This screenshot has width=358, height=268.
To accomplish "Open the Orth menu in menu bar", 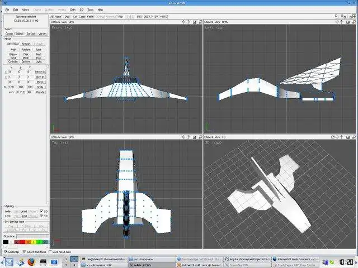I will click(73, 10).
